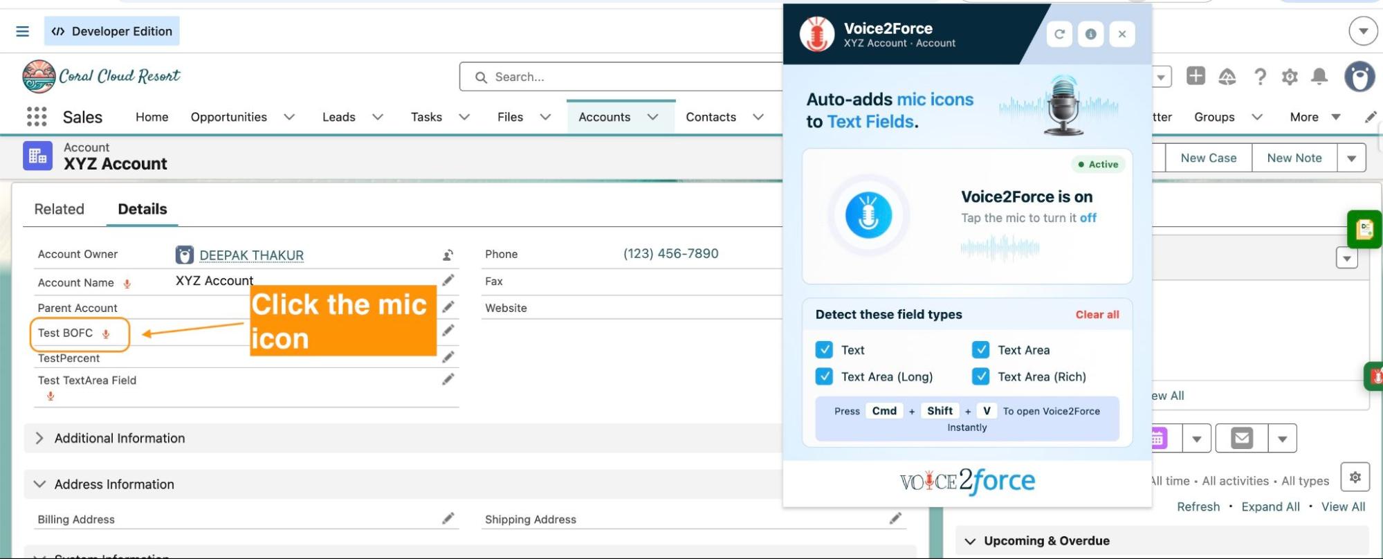Go to the Home tab
The width and height of the screenshot is (1383, 559).
(x=152, y=117)
